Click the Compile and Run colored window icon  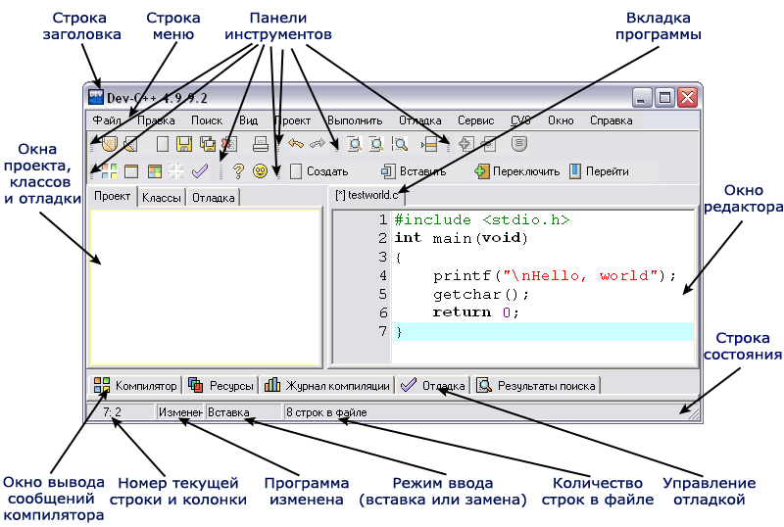[155, 171]
